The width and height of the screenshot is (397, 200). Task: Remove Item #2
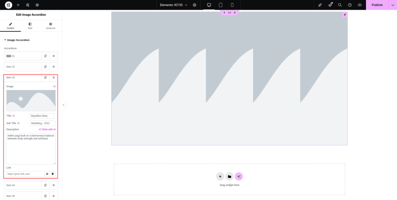[54, 67]
